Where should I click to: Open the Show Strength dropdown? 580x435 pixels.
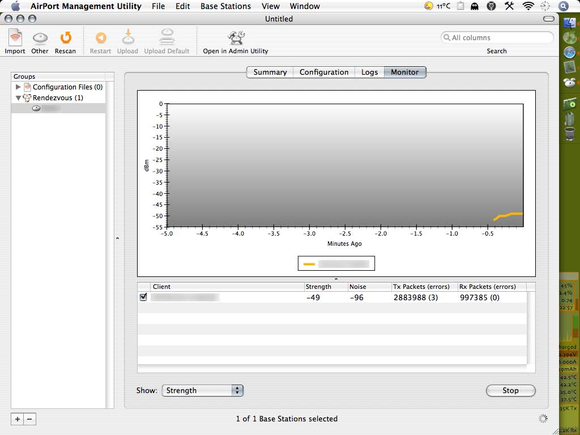[x=202, y=390]
